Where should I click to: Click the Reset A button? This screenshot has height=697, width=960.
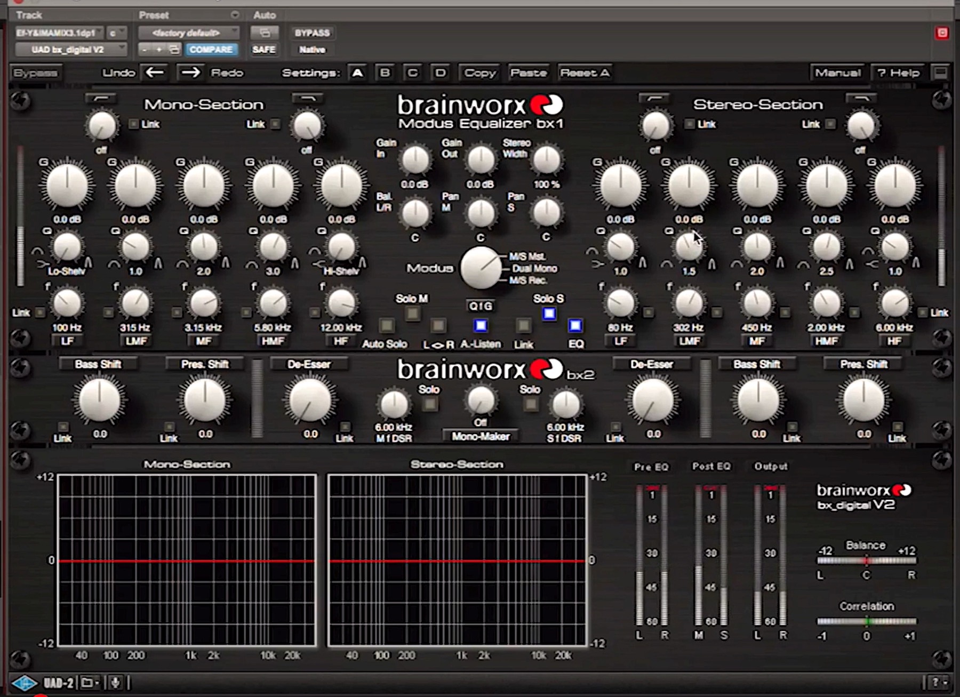[585, 73]
